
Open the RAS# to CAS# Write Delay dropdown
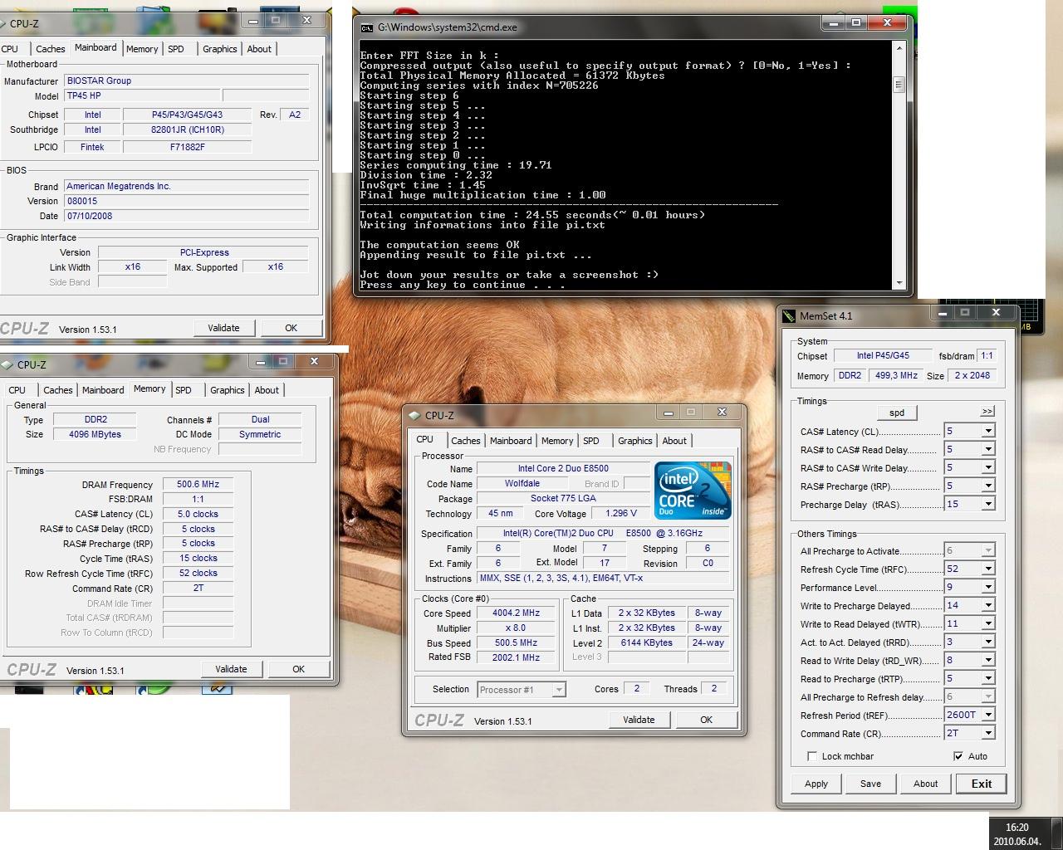(x=988, y=468)
